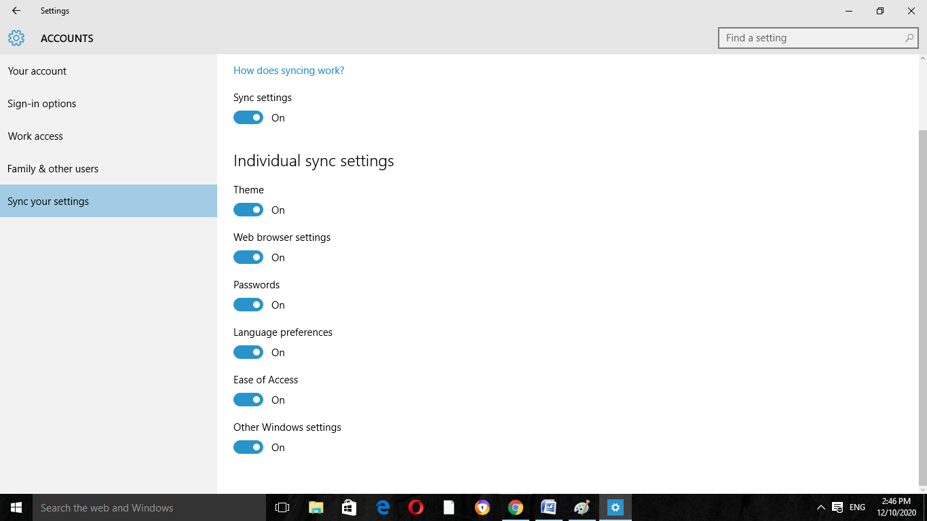Launch Google Chrome from taskbar
This screenshot has width=927, height=521.
point(516,507)
